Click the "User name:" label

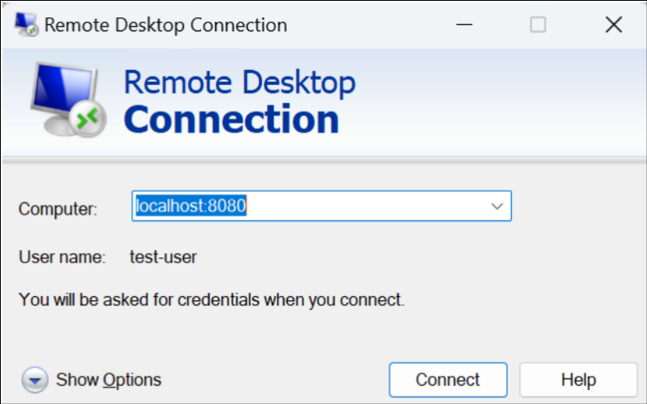(x=62, y=257)
